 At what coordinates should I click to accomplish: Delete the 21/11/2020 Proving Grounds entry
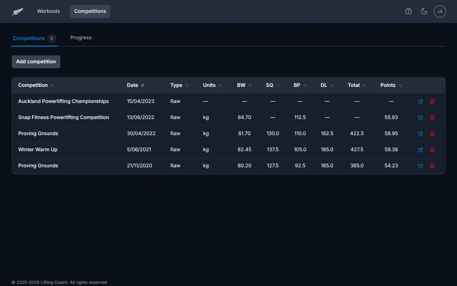point(432,166)
